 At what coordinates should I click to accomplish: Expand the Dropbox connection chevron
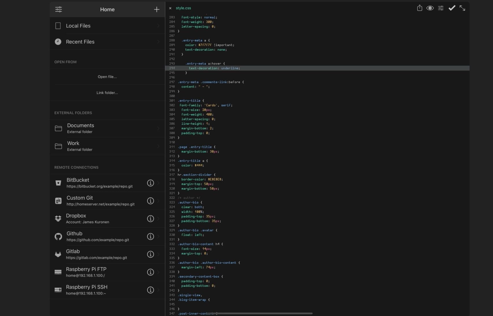click(158, 218)
